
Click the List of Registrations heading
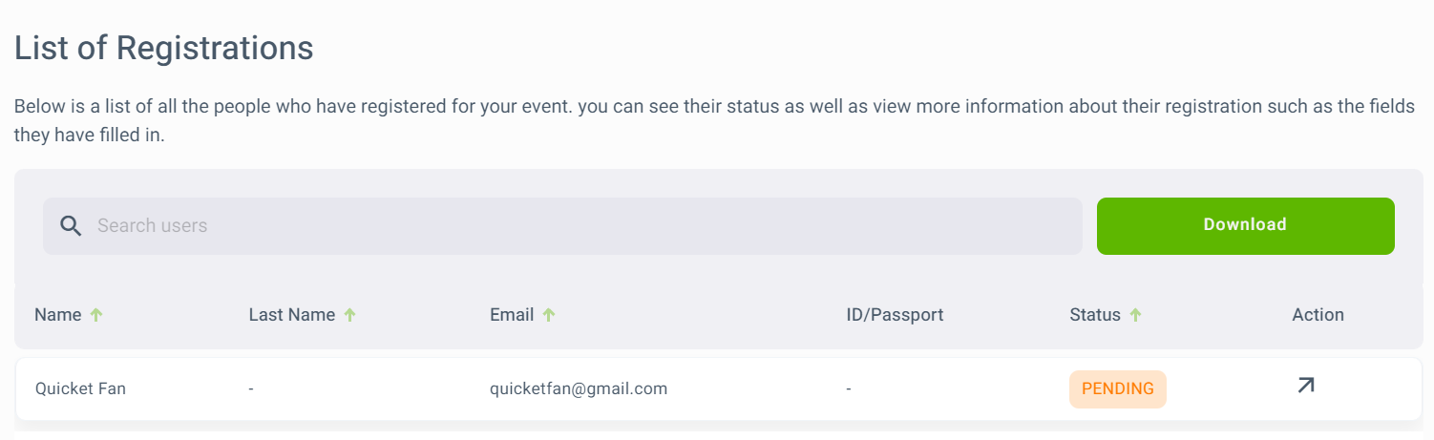(164, 48)
